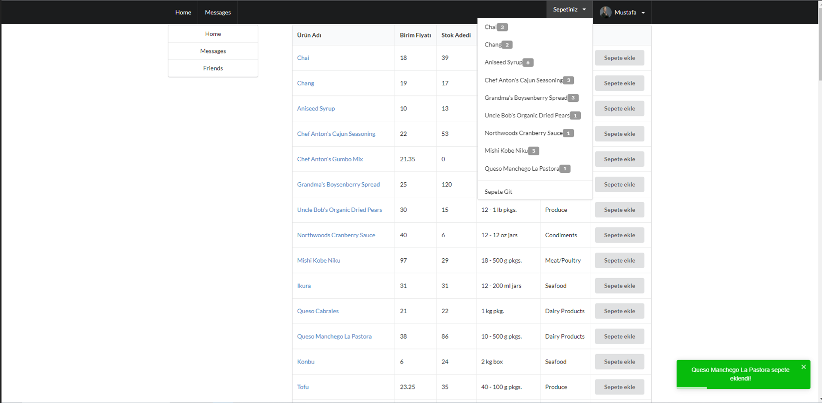This screenshot has height=403, width=822.
Task: Select Chai item in cart dropdown
Action: point(535,27)
